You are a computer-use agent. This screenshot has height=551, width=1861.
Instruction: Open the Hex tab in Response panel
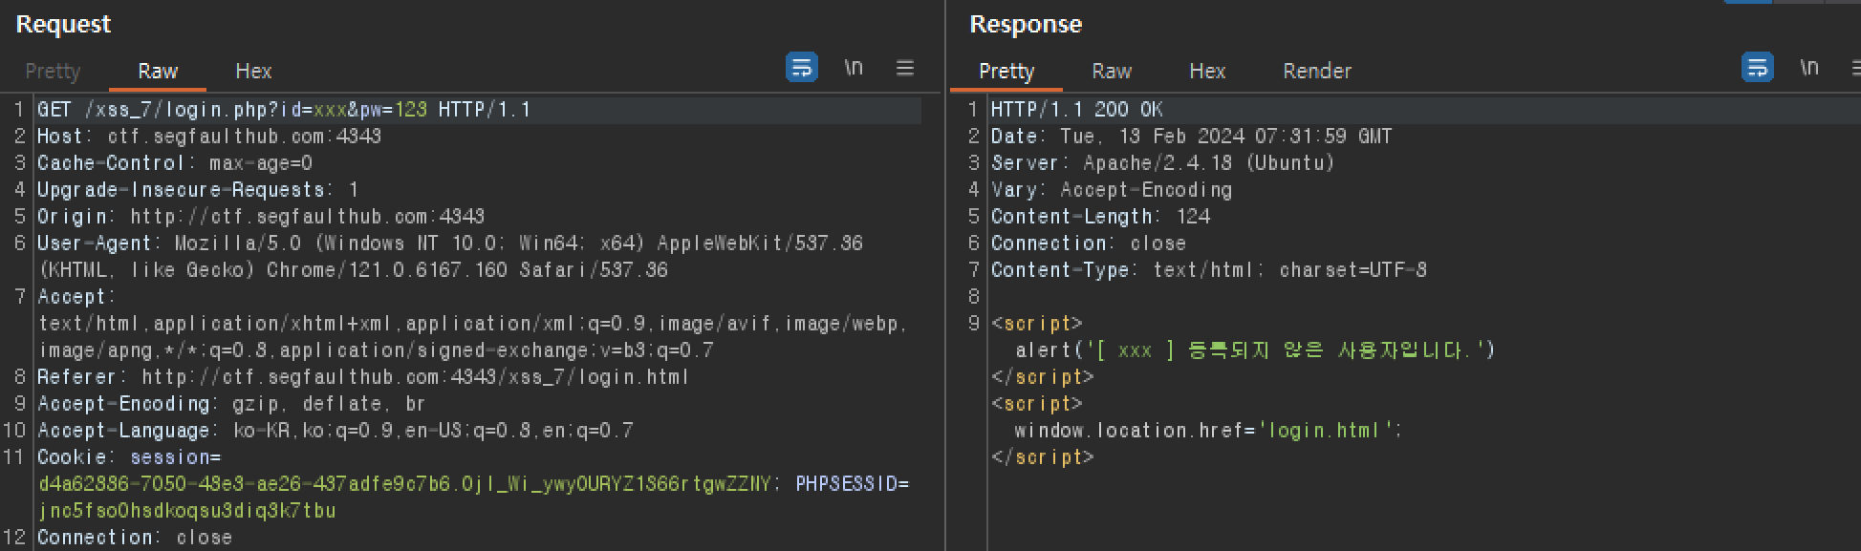point(1207,71)
